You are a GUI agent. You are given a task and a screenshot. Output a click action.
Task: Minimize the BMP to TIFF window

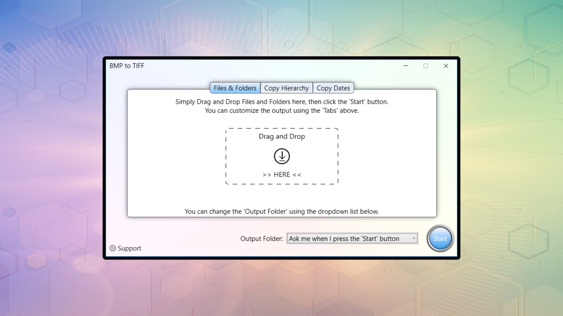click(x=406, y=66)
